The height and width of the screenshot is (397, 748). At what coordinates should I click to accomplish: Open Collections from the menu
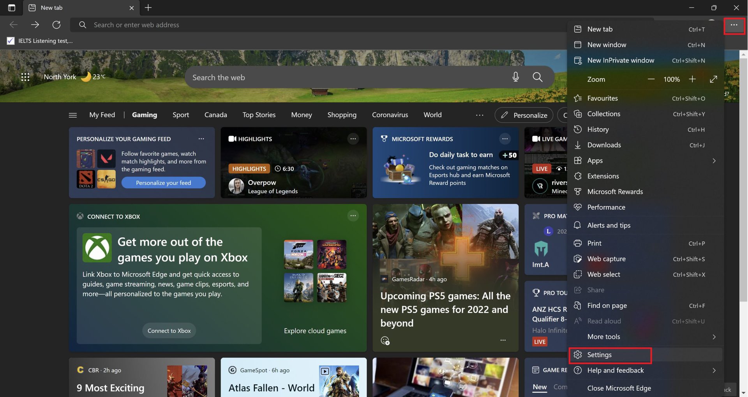tap(645, 114)
